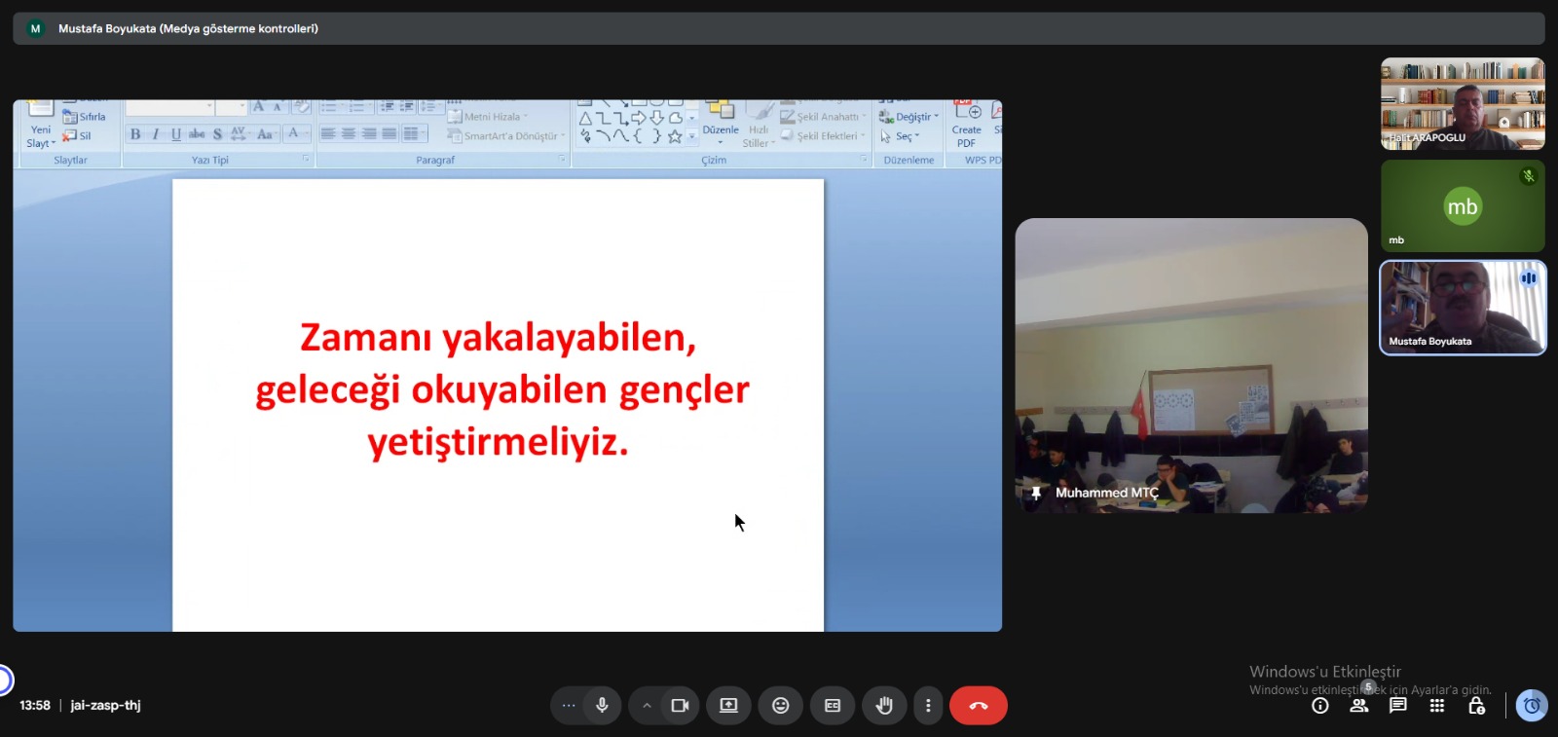Open host controls lock icon

point(1476,706)
